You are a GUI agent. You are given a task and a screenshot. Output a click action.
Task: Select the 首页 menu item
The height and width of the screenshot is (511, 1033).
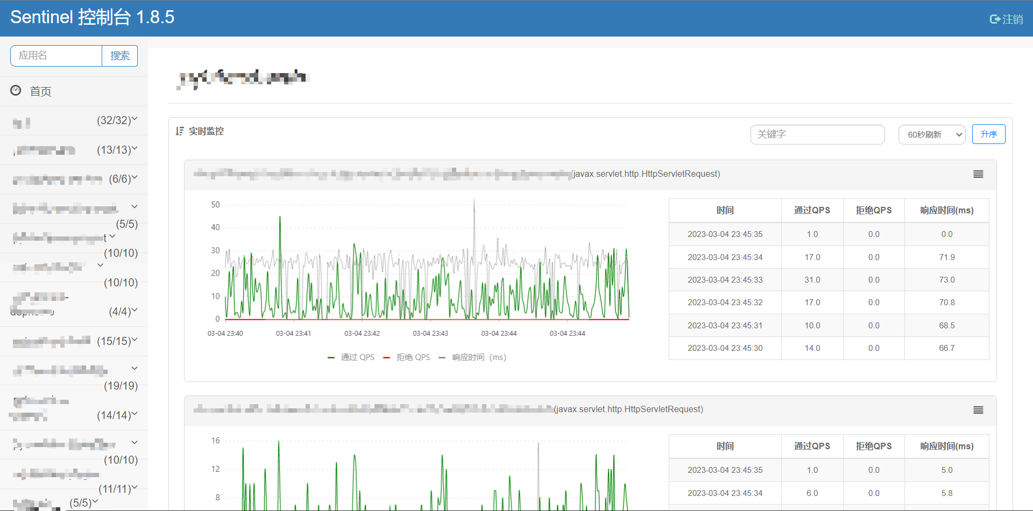click(x=40, y=91)
